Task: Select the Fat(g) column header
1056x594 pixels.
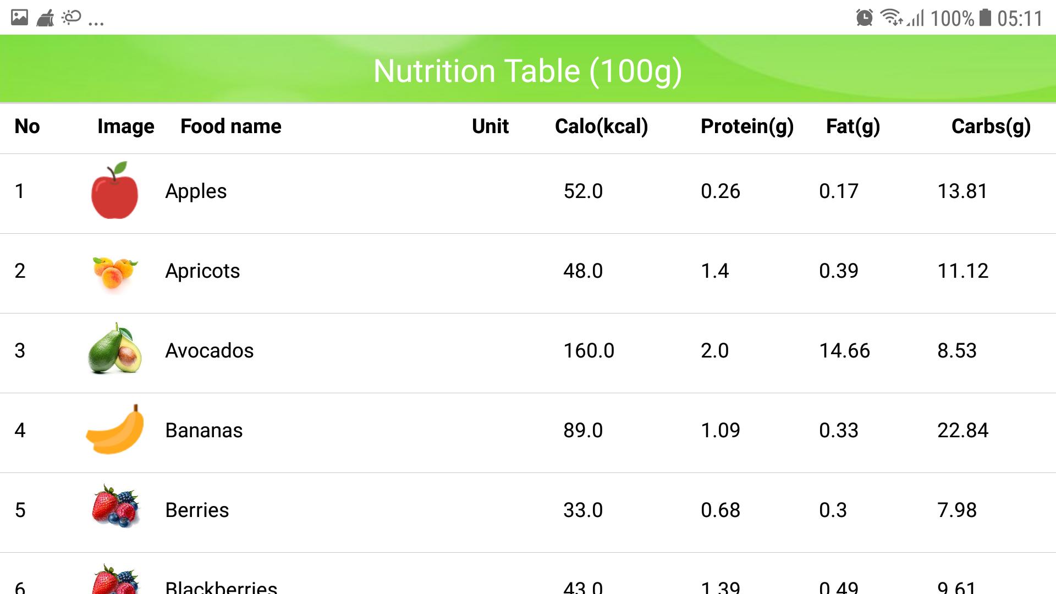Action: coord(853,127)
